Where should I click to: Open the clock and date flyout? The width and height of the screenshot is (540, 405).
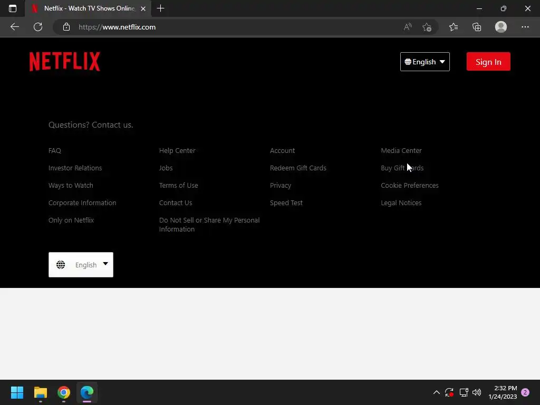coord(503,392)
